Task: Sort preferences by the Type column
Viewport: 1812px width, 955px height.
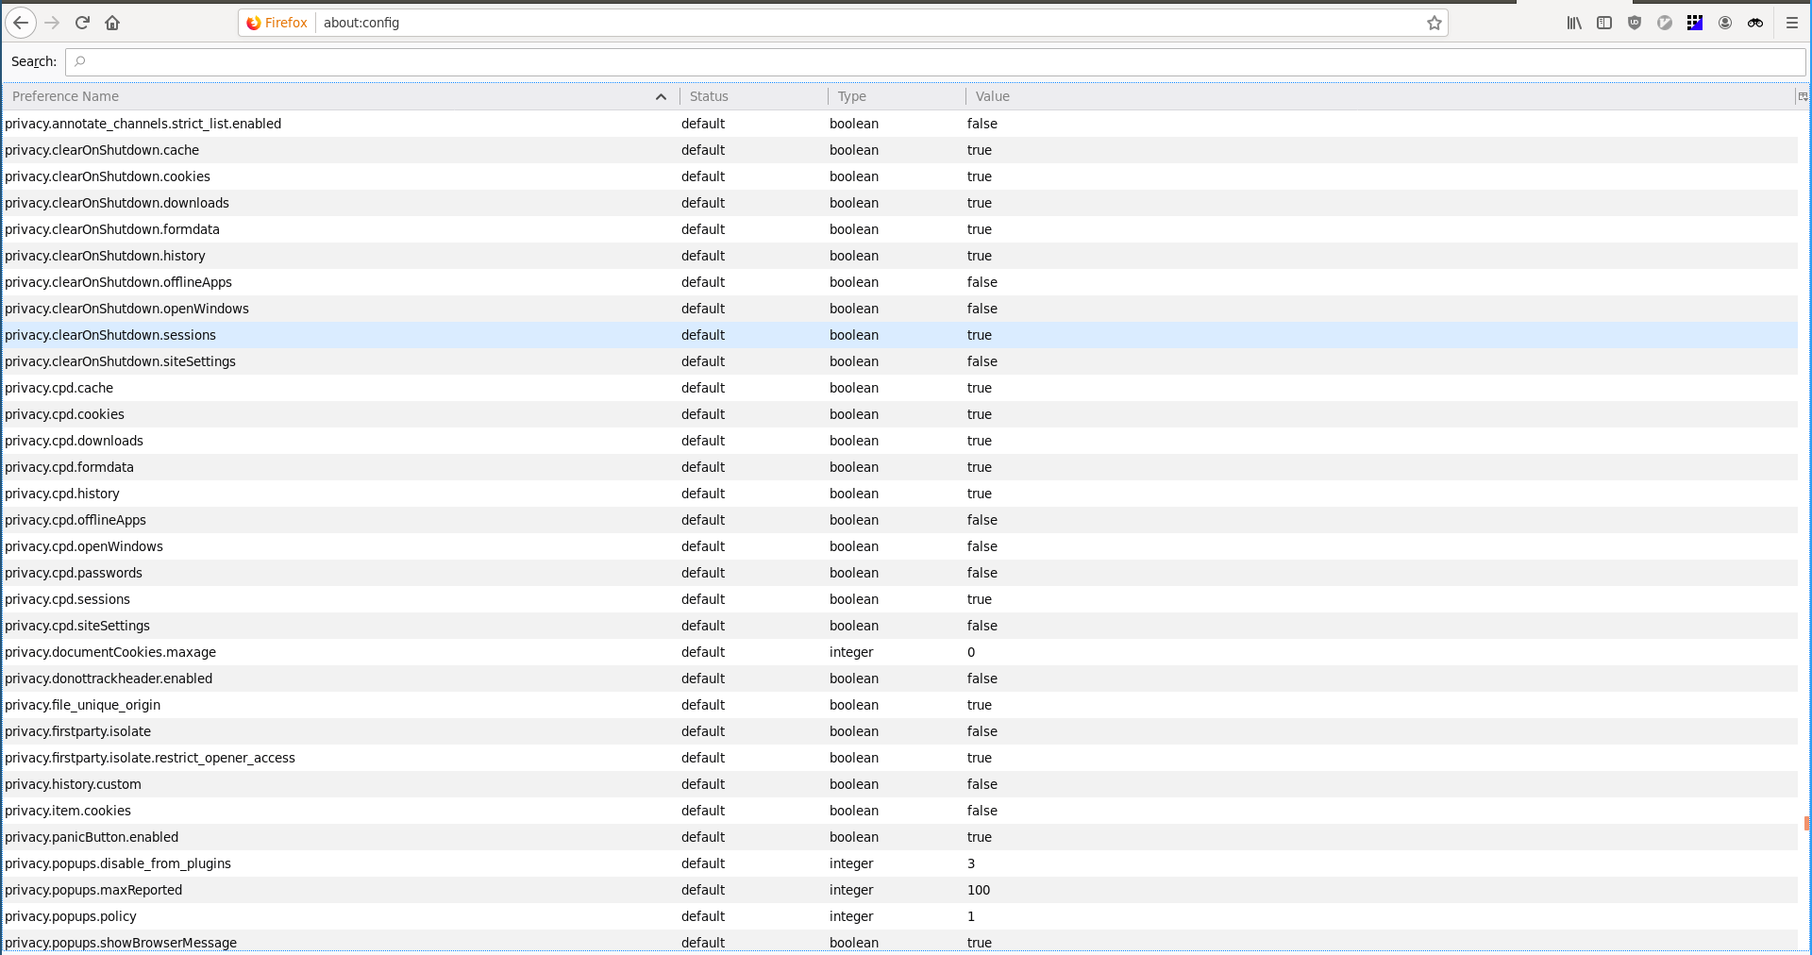Action: tap(897, 96)
